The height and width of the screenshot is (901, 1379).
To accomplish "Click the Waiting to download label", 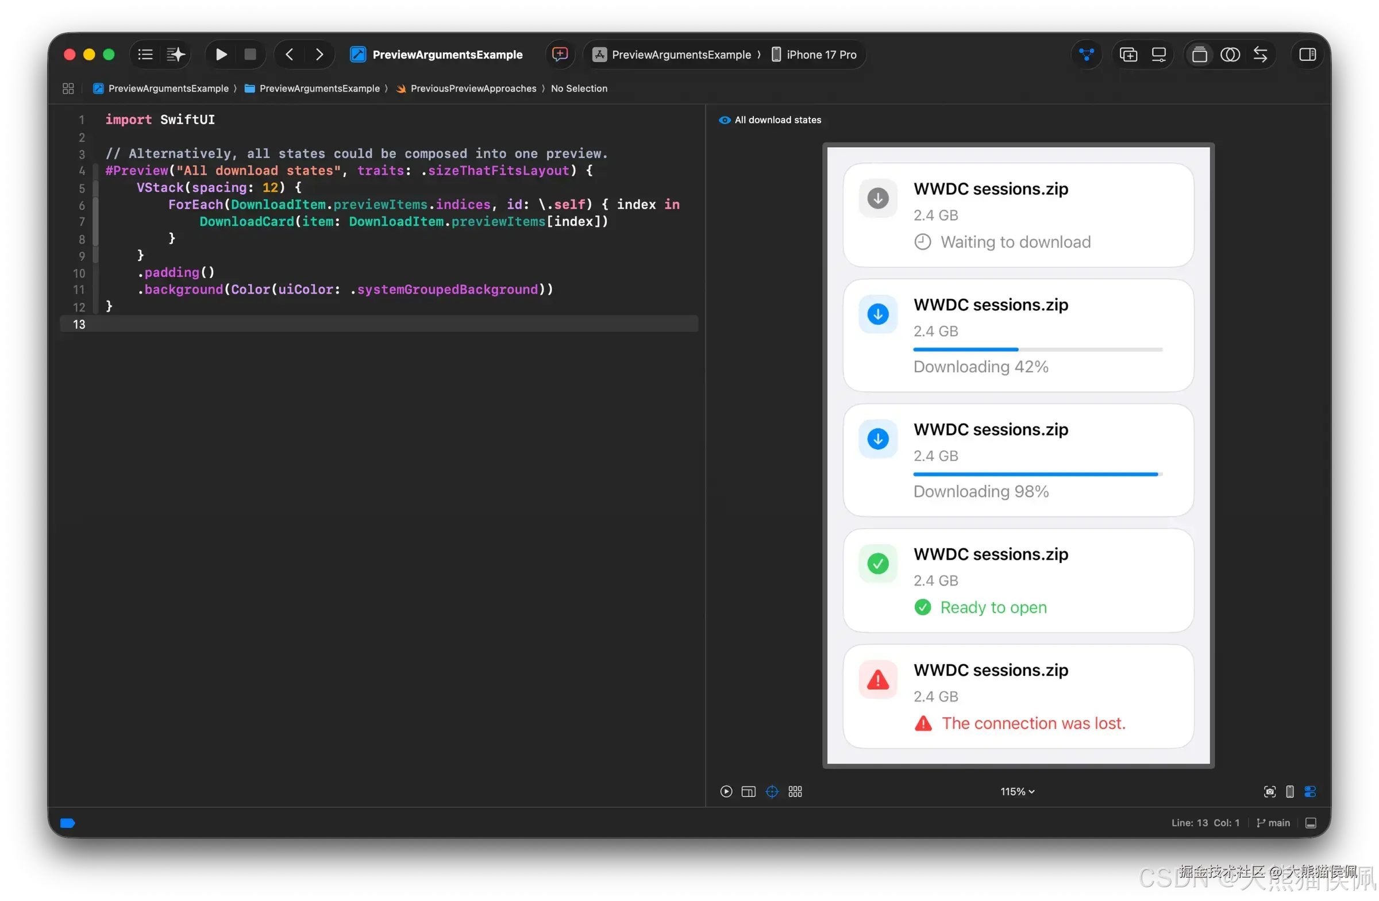I will tap(1015, 241).
